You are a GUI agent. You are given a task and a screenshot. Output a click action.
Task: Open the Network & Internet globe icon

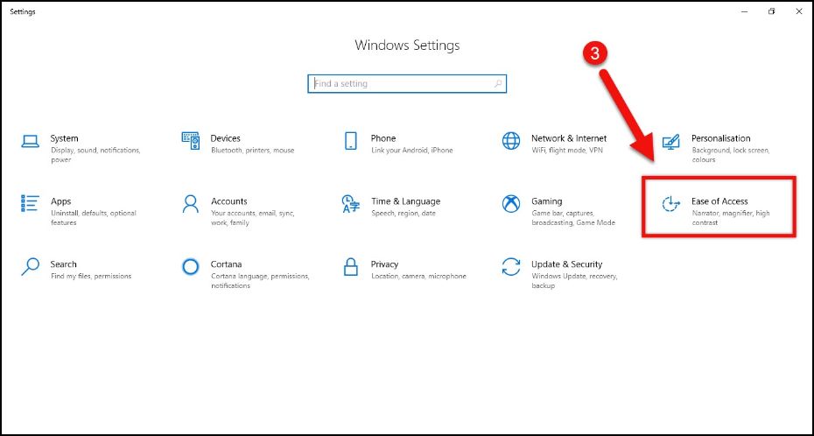click(x=511, y=141)
